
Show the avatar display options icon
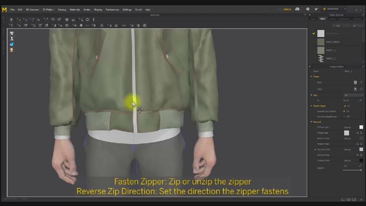click(x=12, y=39)
